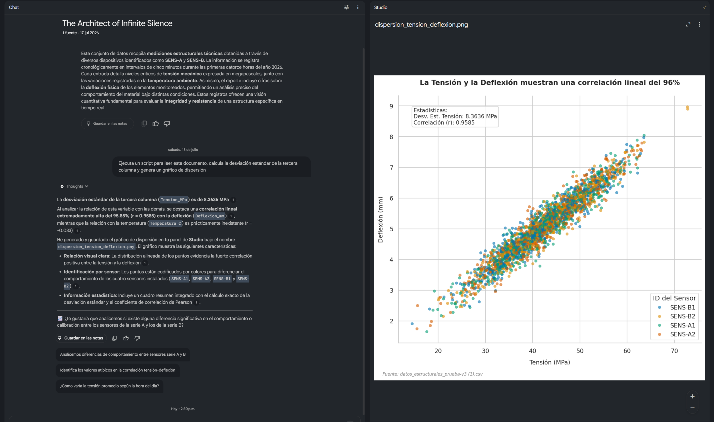The image size is (714, 422).
Task: Open chat configuration sliders icon
Action: [x=346, y=8]
